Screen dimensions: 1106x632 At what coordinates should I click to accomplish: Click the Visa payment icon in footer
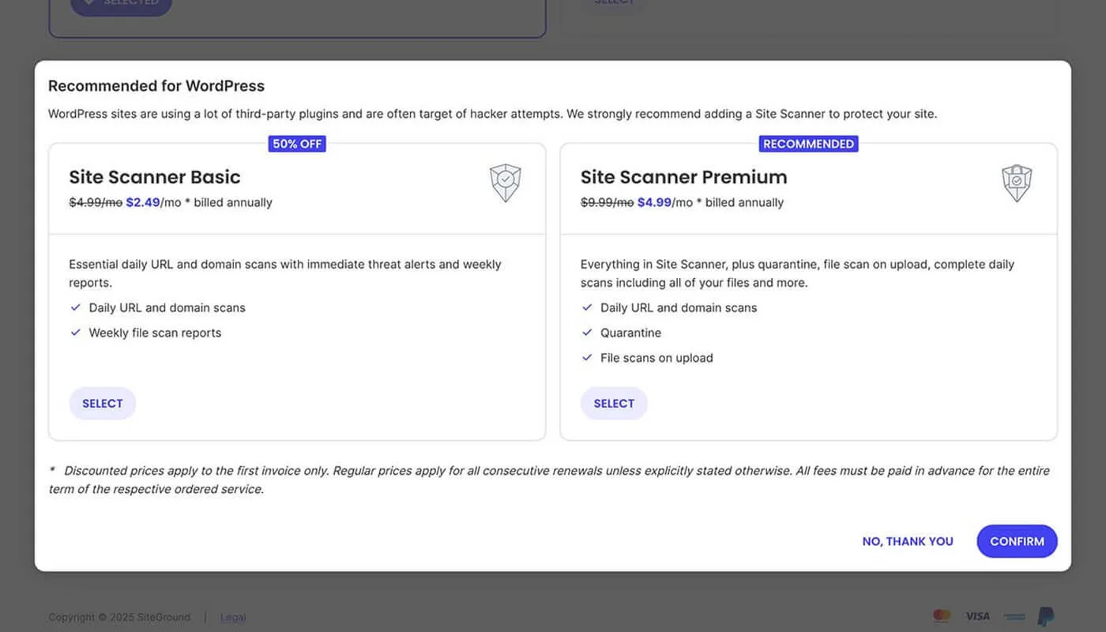point(977,616)
